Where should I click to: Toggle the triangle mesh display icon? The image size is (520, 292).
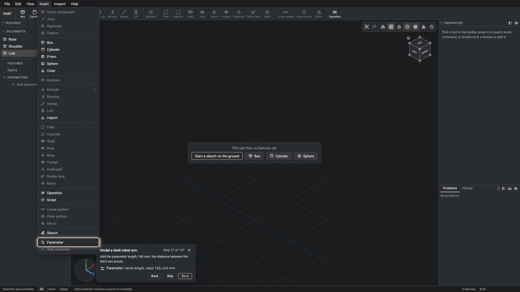tap(424, 27)
